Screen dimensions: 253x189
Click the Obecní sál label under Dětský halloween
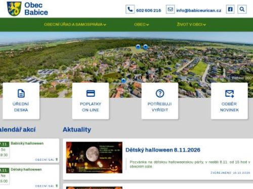point(45,186)
